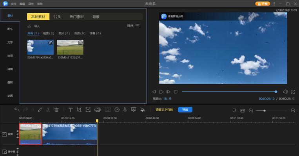Open the 导出 menu in the menu bar
This screenshot has height=156, width=299.
(31, 4)
